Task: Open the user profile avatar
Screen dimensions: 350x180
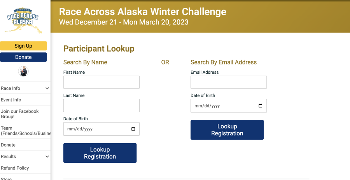Action: (x=23, y=71)
